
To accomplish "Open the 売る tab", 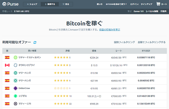I will [66, 4].
